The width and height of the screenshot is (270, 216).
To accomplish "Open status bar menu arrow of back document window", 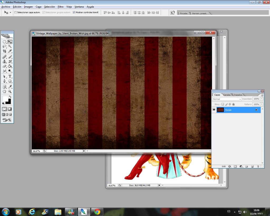I will point(159,185).
